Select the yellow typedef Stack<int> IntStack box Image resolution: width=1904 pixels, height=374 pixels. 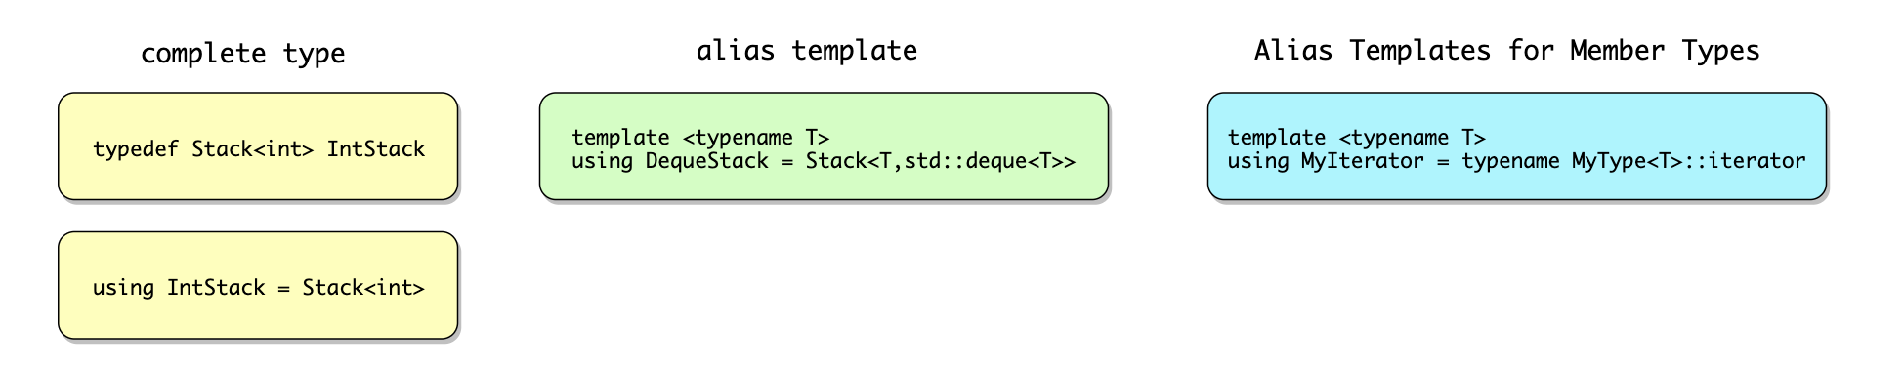[x=258, y=146]
